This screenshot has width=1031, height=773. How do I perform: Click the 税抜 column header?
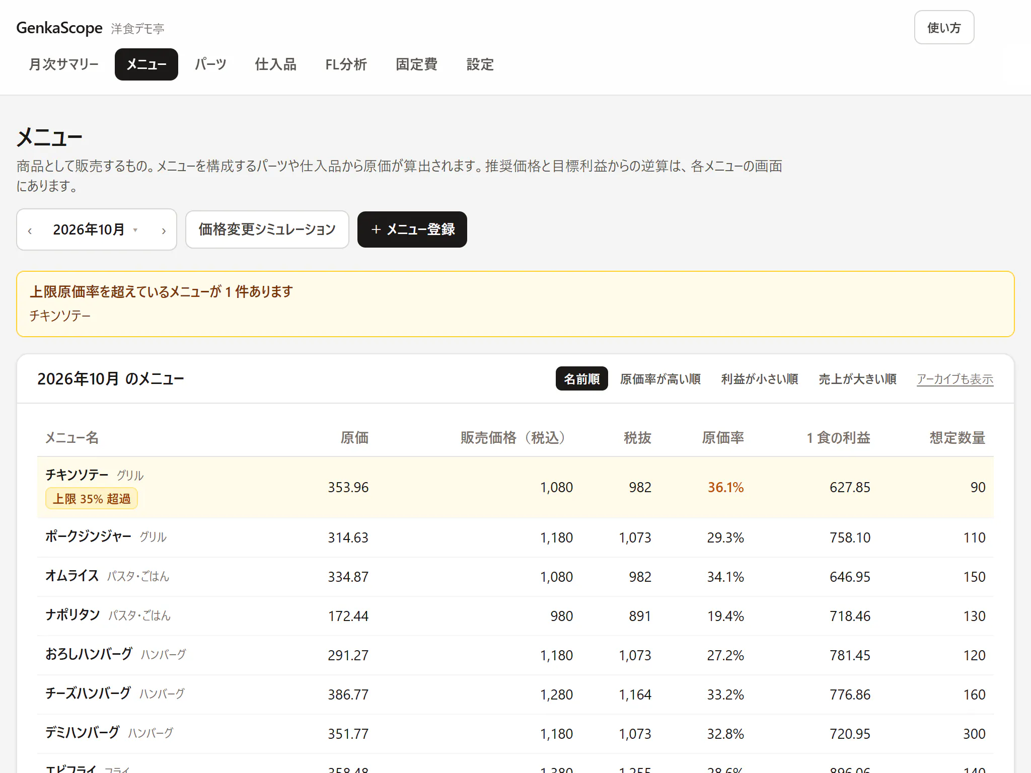[x=637, y=438]
